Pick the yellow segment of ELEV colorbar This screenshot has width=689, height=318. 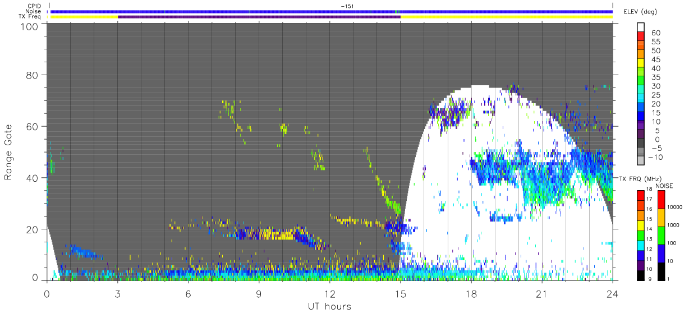641,63
